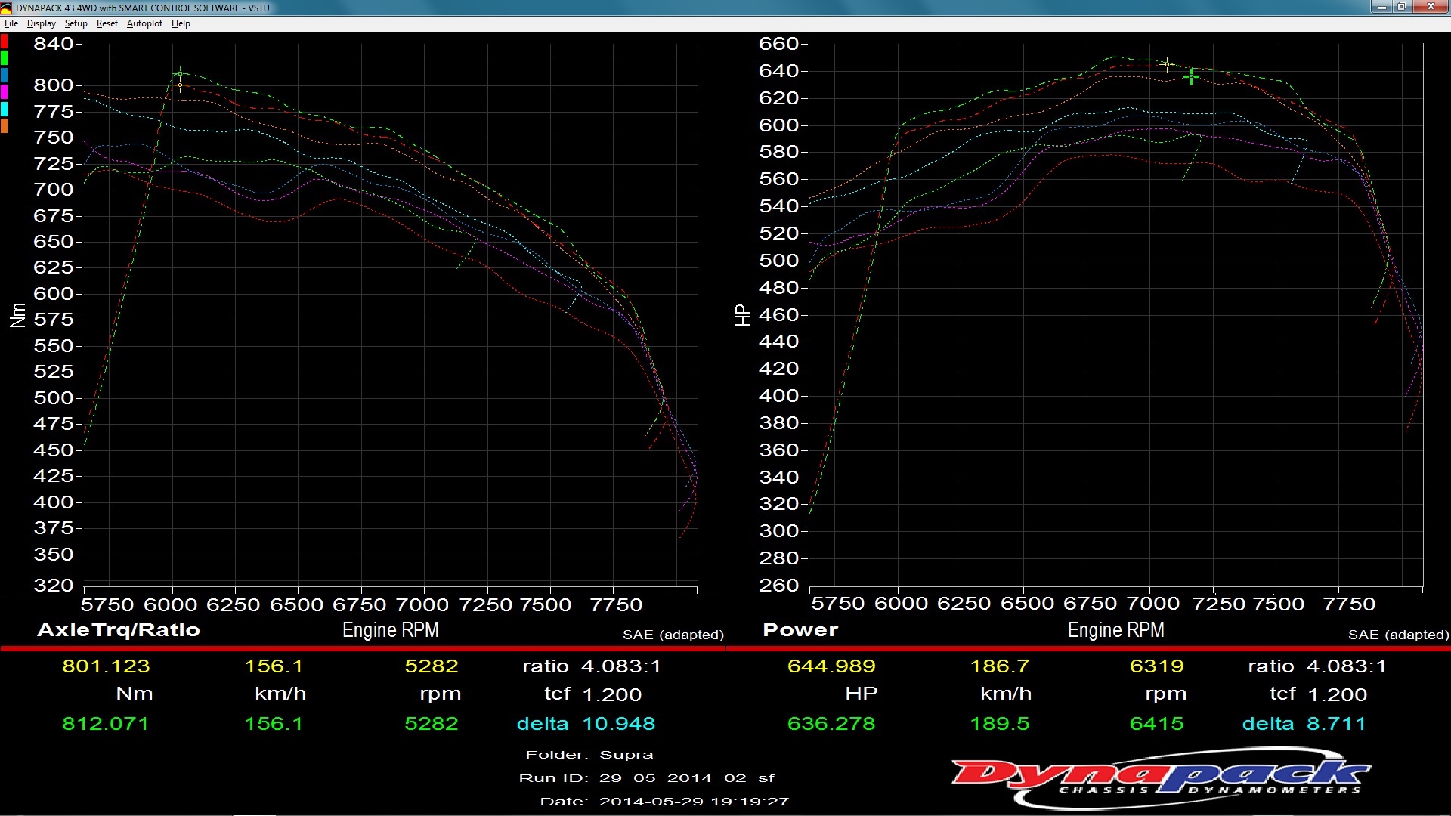Select the green run color swatch
This screenshot has width=1451, height=816.
[x=5, y=58]
